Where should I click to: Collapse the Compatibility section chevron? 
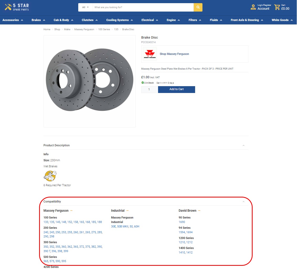tap(243, 202)
